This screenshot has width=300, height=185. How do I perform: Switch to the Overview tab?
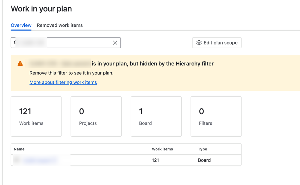tap(21, 25)
